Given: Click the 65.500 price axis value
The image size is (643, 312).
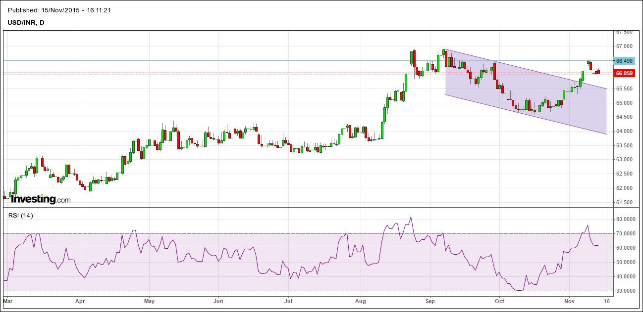Looking at the screenshot, I should pyautogui.click(x=624, y=89).
